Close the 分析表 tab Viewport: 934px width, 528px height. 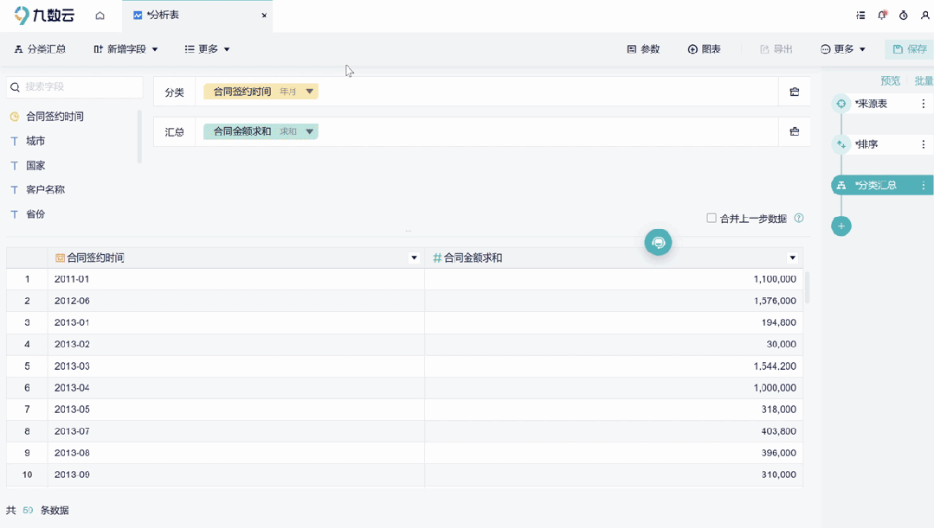tap(264, 16)
